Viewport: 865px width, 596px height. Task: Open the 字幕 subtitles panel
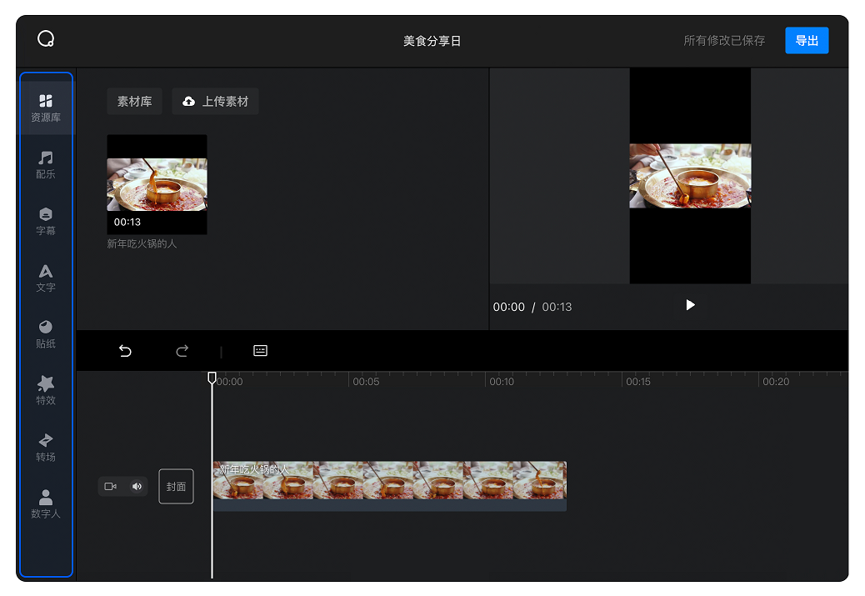pyautogui.click(x=46, y=222)
